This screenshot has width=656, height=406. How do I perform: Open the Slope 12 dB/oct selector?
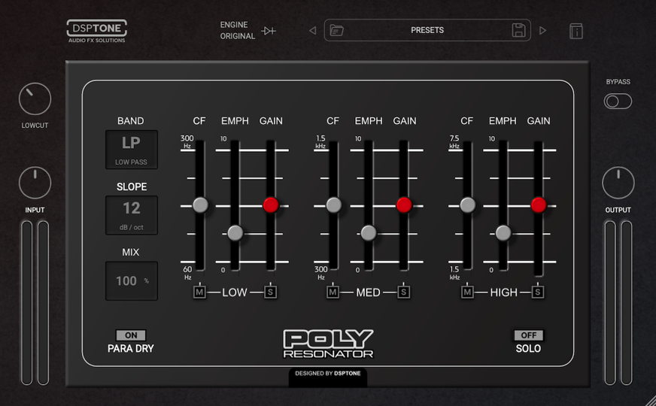pyautogui.click(x=132, y=215)
